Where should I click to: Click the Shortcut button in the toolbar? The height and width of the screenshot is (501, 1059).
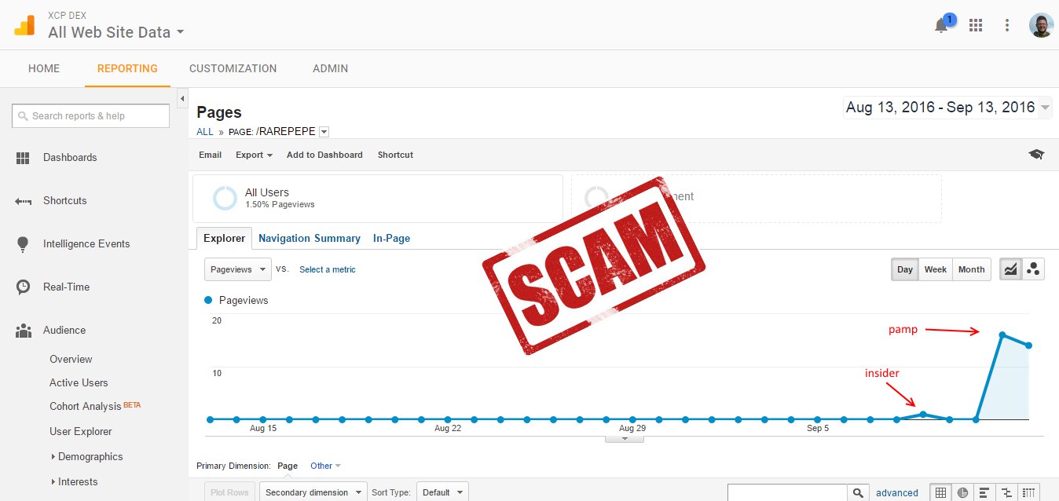395,155
